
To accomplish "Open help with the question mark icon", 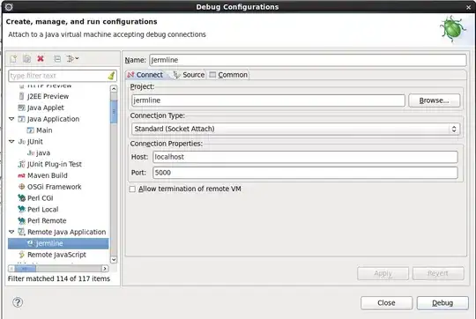I will click(18, 302).
